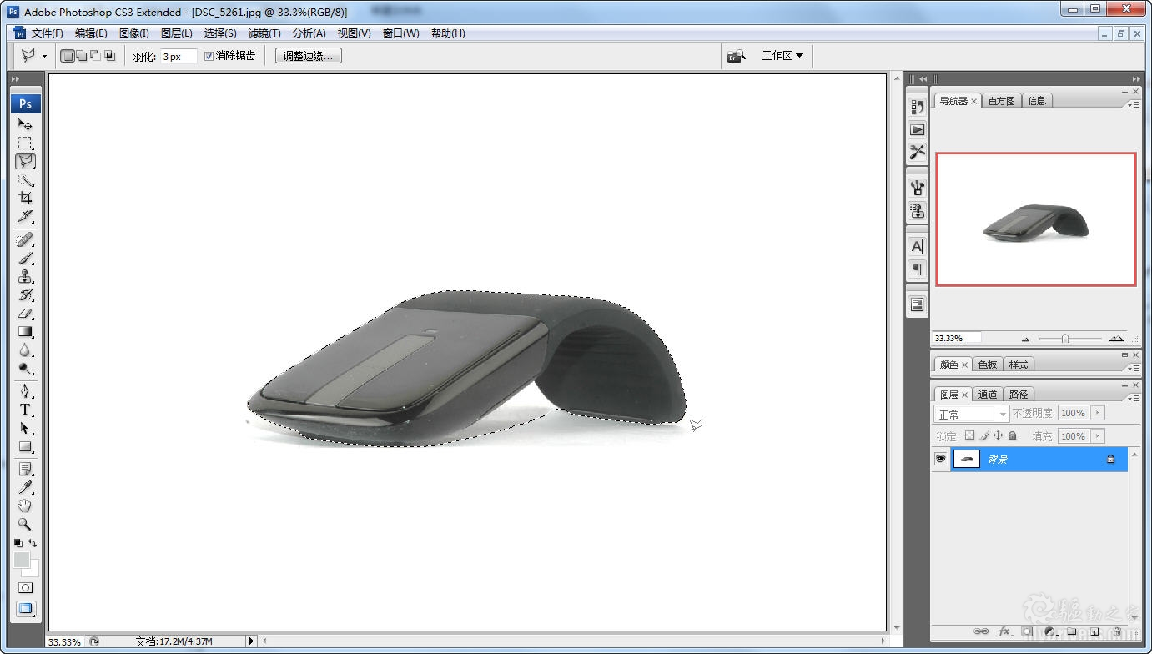
Task: Click the 调整边缘... button
Action: 308,56
